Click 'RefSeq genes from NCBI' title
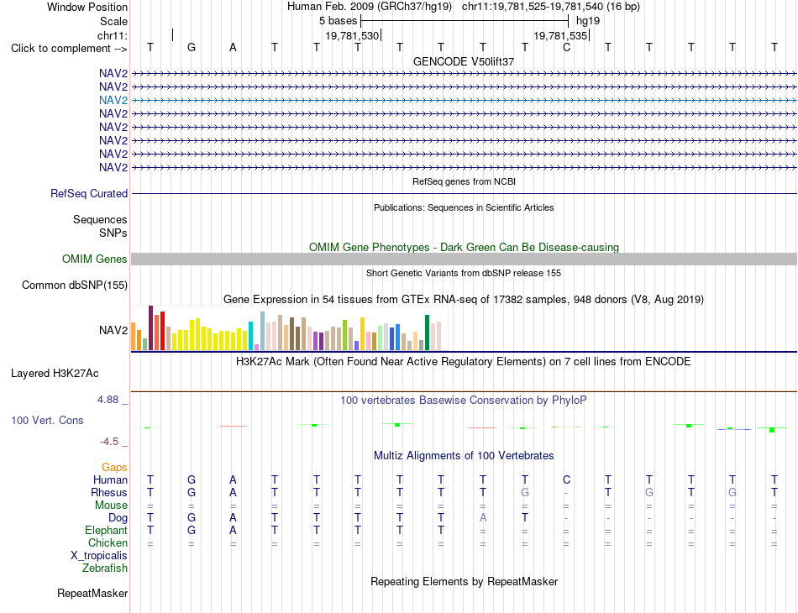Viewport: 798px width, 613px height. (465, 181)
